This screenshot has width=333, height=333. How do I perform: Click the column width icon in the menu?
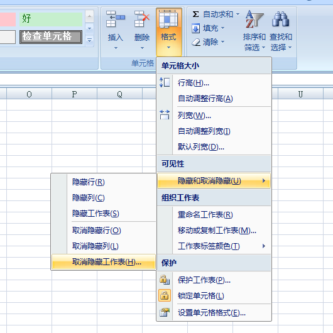click(165, 115)
